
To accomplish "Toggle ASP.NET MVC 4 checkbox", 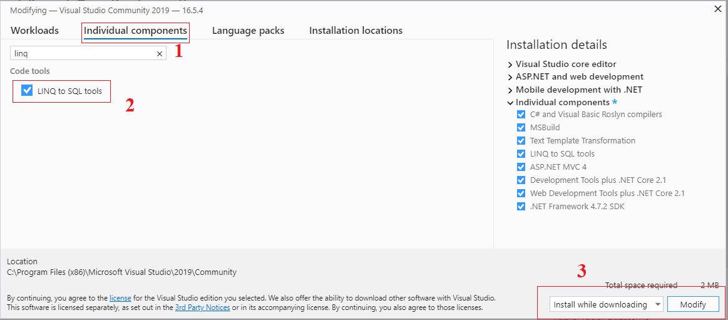I will 520,167.
